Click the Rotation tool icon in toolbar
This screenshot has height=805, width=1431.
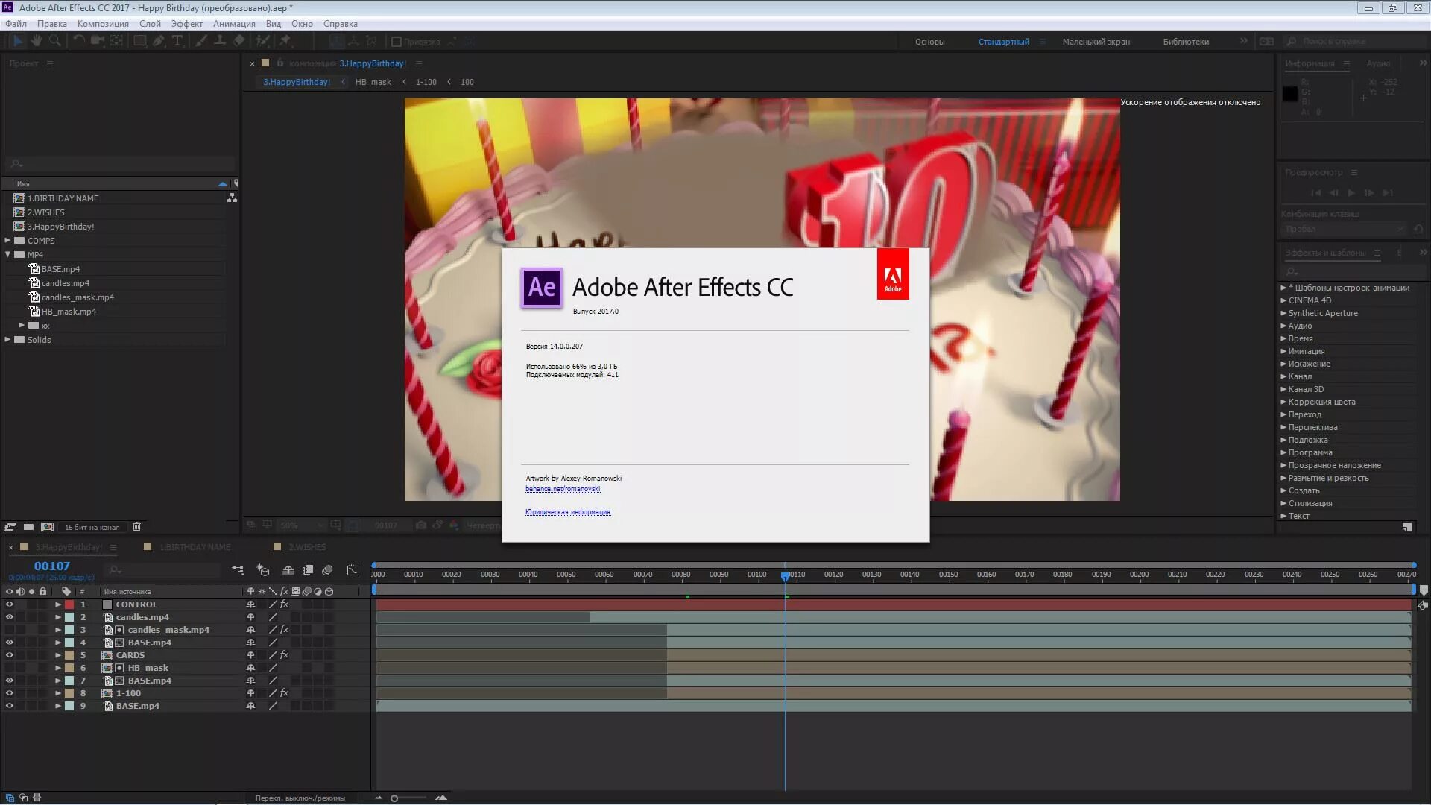(78, 41)
